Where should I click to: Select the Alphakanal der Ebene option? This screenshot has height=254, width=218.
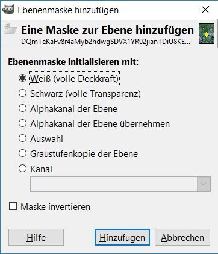click(x=22, y=108)
